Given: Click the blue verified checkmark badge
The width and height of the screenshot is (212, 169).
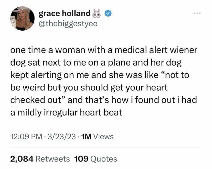Looking at the screenshot, I should point(107,14).
